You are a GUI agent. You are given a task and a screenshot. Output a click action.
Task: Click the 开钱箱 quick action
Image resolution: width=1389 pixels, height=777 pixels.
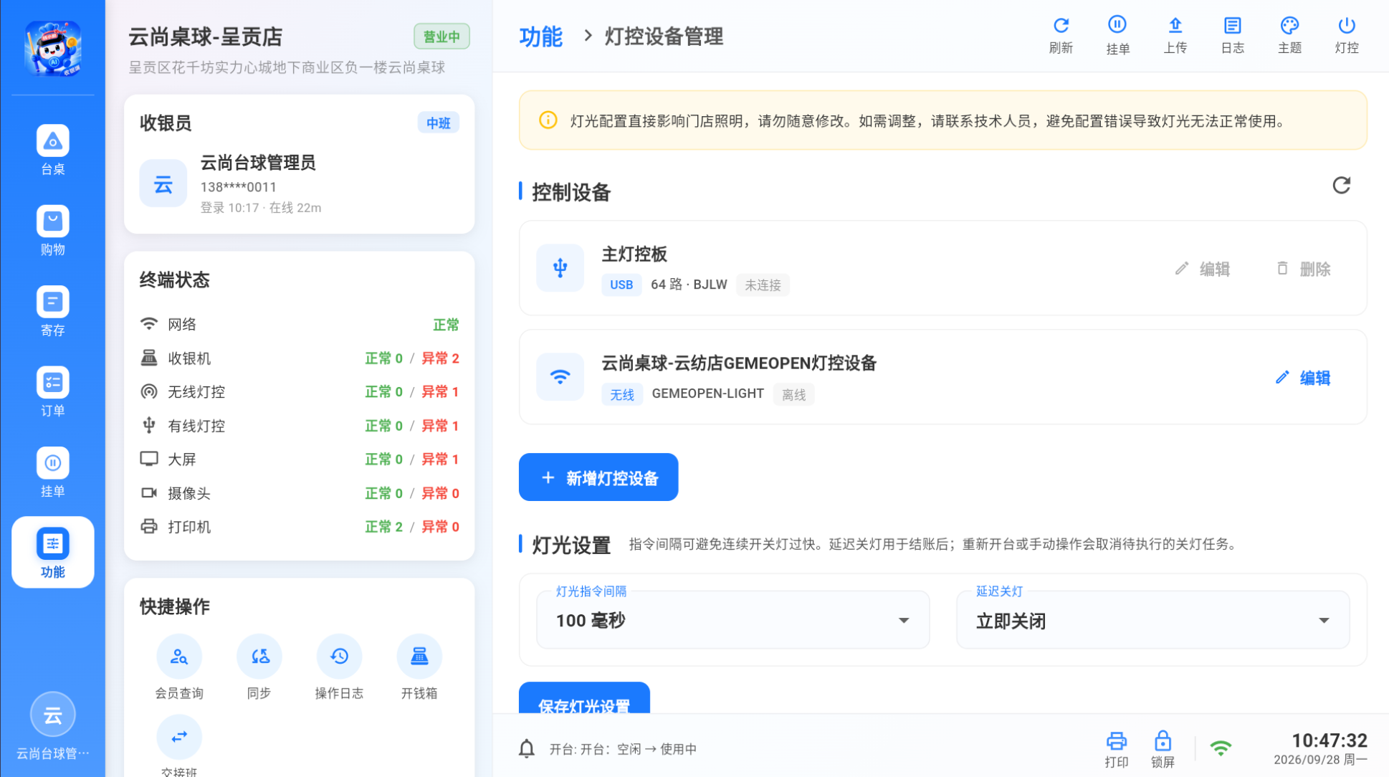point(419,667)
